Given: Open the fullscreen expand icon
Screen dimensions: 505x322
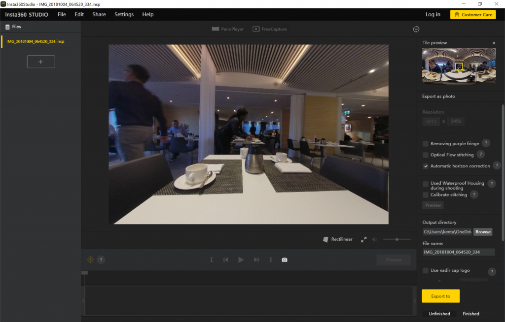Looking at the screenshot, I should click(364, 239).
